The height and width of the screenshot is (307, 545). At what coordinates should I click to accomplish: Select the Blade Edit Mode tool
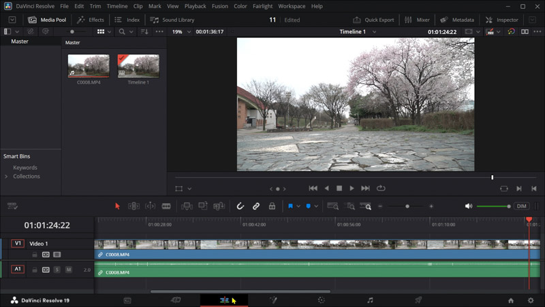click(166, 206)
